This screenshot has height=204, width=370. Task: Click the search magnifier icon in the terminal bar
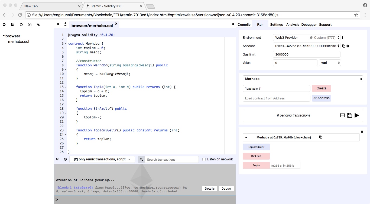(141, 160)
